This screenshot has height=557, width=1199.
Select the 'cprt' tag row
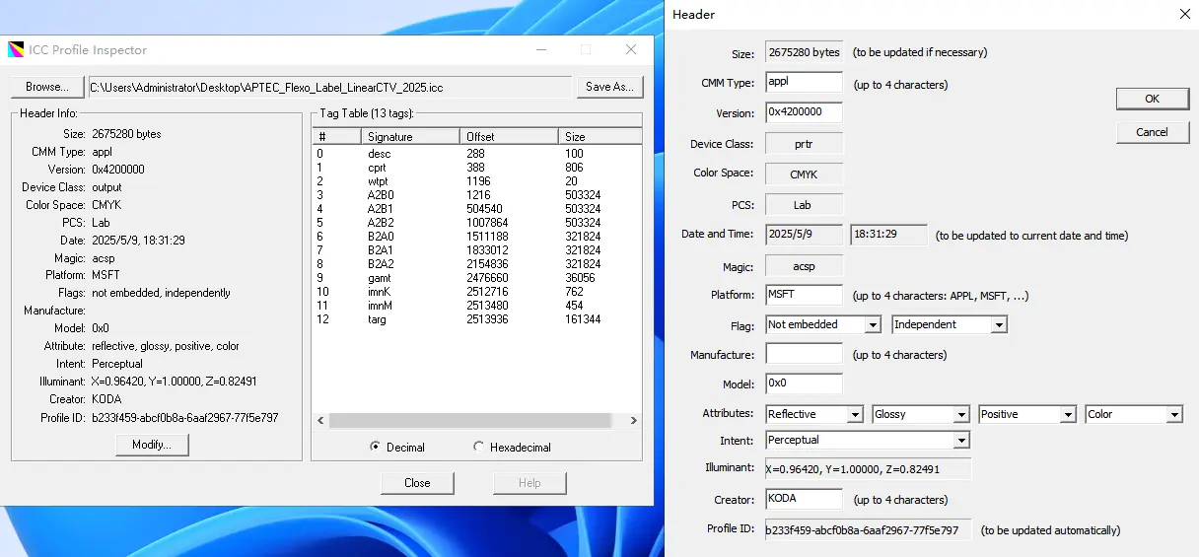(x=477, y=168)
